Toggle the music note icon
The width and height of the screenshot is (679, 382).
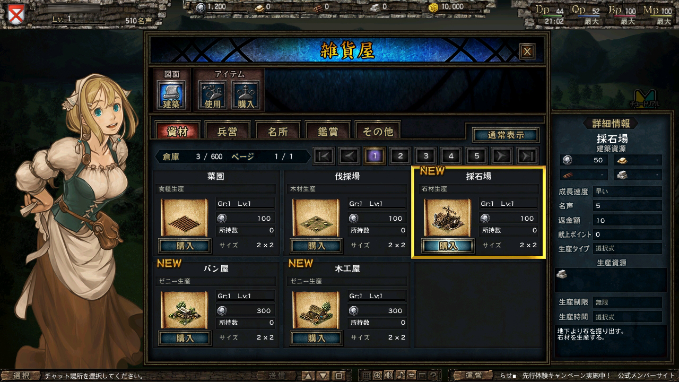point(401,376)
